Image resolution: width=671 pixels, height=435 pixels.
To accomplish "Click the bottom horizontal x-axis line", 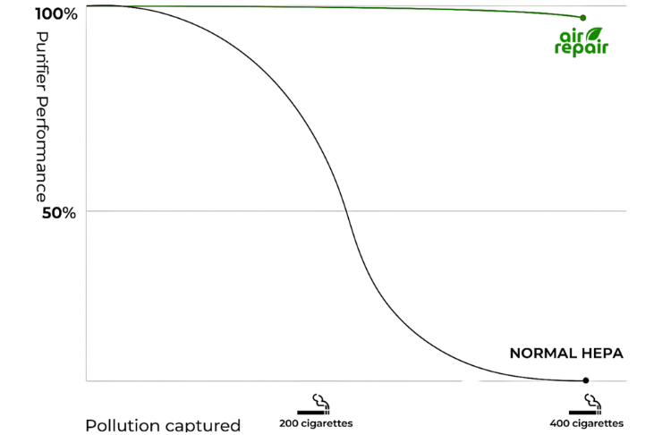I will pos(268,381).
